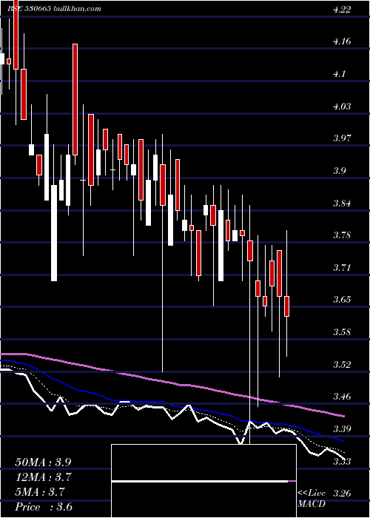370x518 pixels.
Task: Click the <<Live MACD label
Action: 312,499
